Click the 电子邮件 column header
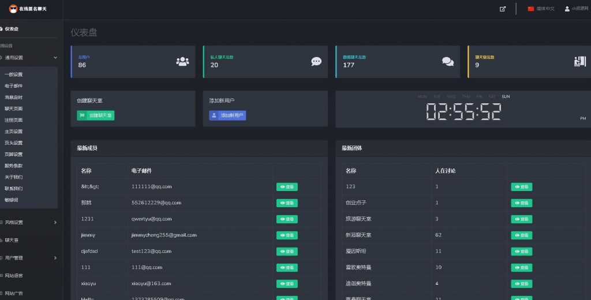The height and width of the screenshot is (300, 591). tap(142, 171)
